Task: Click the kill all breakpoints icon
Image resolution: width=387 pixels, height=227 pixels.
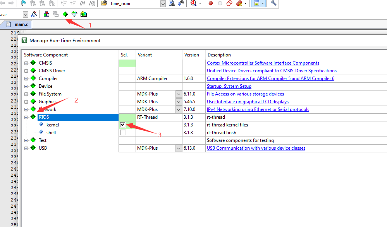Action: click(x=239, y=3)
